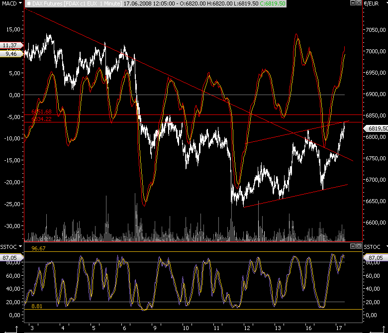Click the 11,37 MACD value marker

tap(11, 45)
